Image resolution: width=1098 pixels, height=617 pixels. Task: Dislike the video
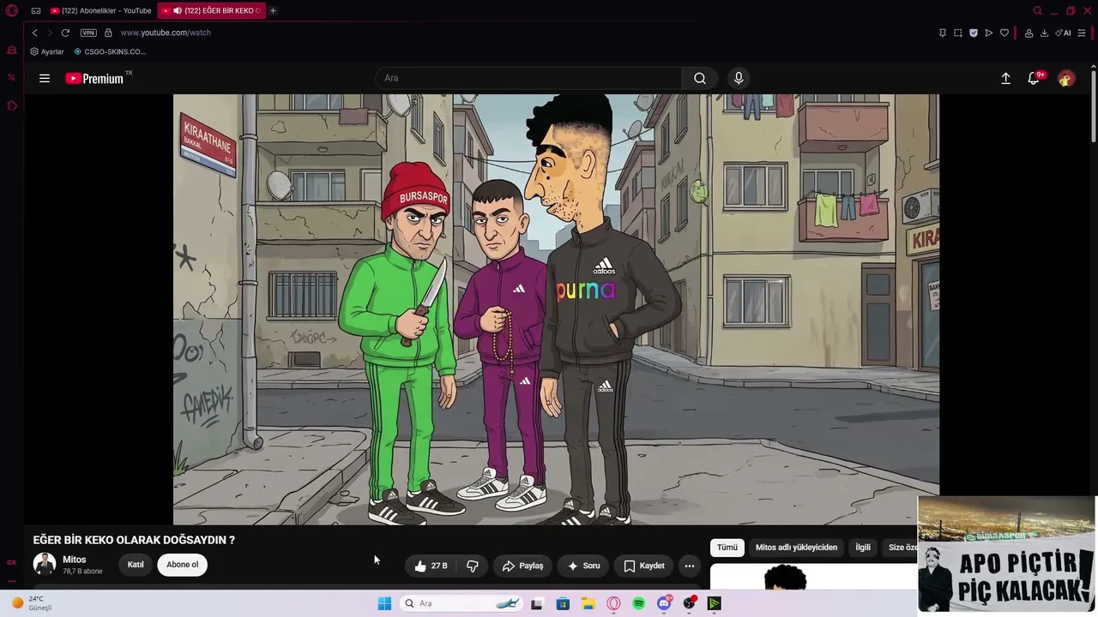tap(473, 566)
